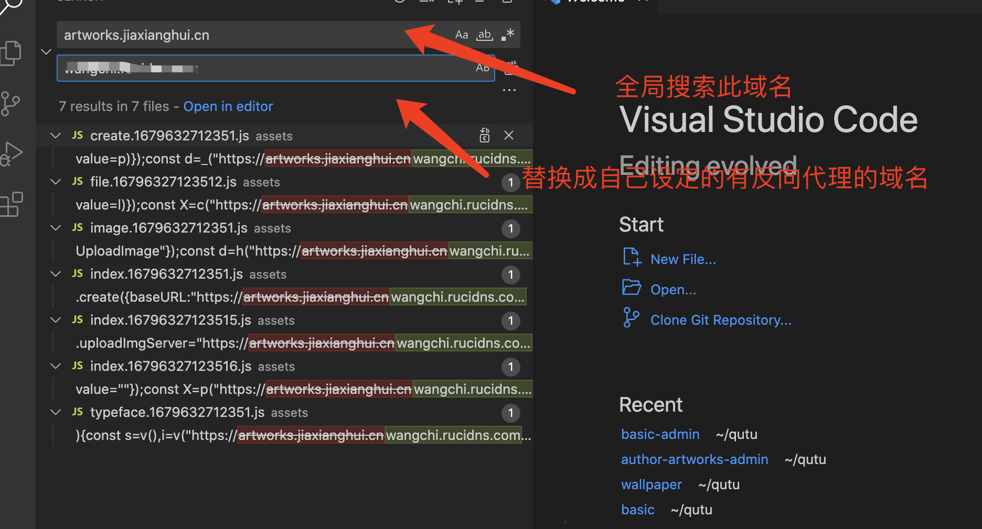Click match count badge for typeface.1679632712351.js

click(x=510, y=413)
